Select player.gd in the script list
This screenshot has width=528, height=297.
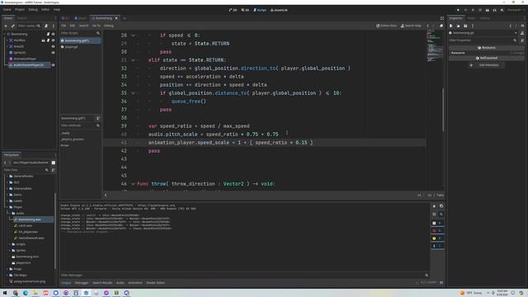coord(81,47)
